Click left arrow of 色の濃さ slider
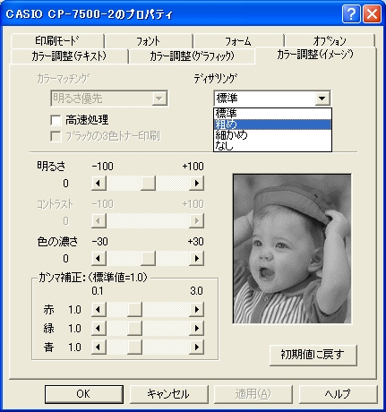Screen dimensions: 386x412 99,258
